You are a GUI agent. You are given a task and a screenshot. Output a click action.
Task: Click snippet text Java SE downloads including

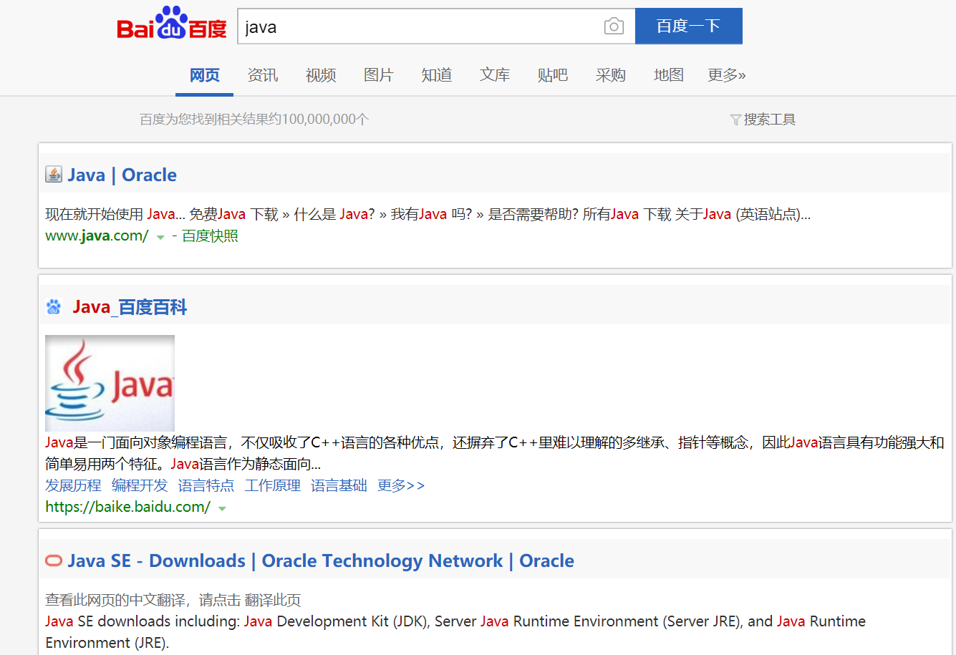[x=455, y=632]
